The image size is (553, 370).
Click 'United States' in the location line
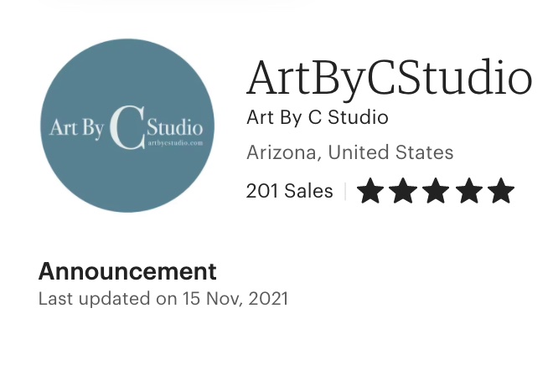click(390, 152)
